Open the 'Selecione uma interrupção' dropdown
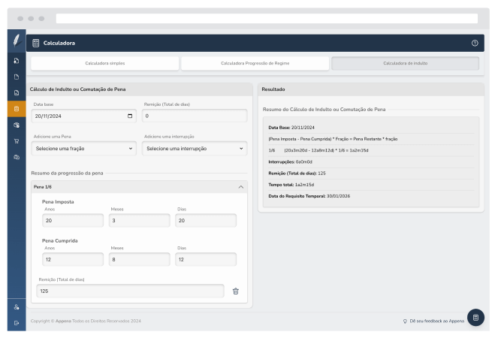Viewport: 498px width, 338px height. pos(195,149)
